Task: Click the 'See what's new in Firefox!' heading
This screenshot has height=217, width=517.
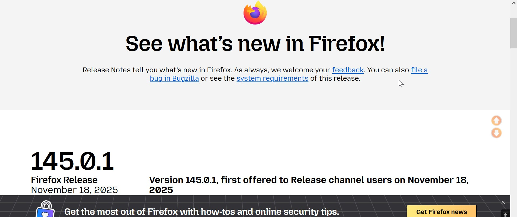Action: (255, 44)
